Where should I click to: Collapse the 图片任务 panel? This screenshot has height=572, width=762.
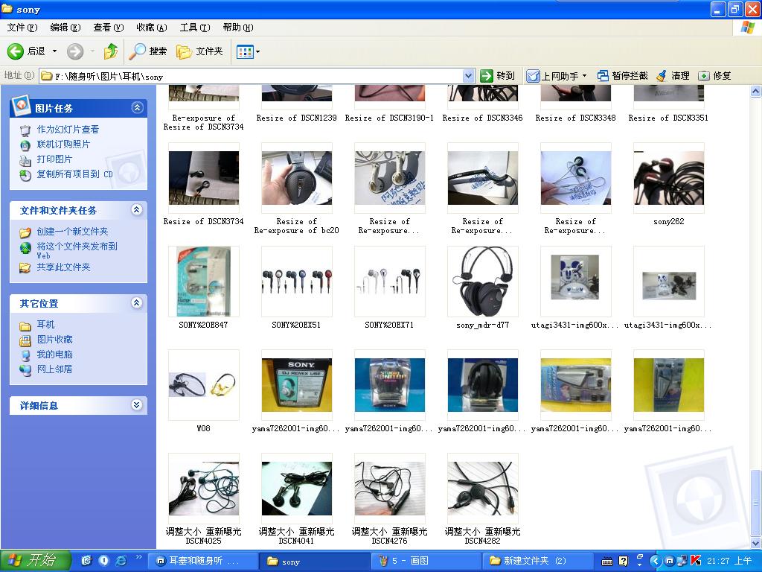(137, 107)
